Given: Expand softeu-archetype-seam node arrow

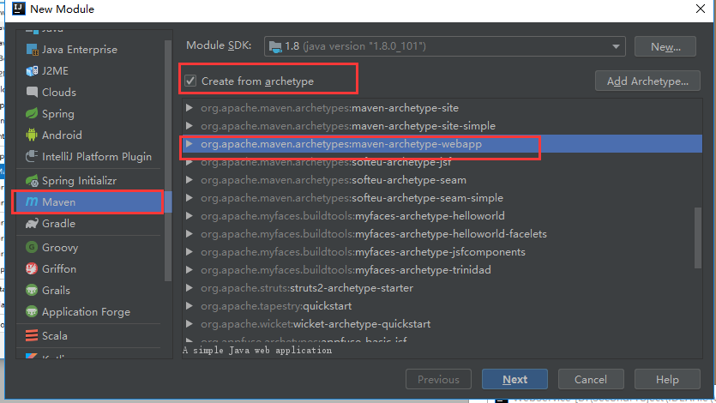Looking at the screenshot, I should pyautogui.click(x=189, y=180).
